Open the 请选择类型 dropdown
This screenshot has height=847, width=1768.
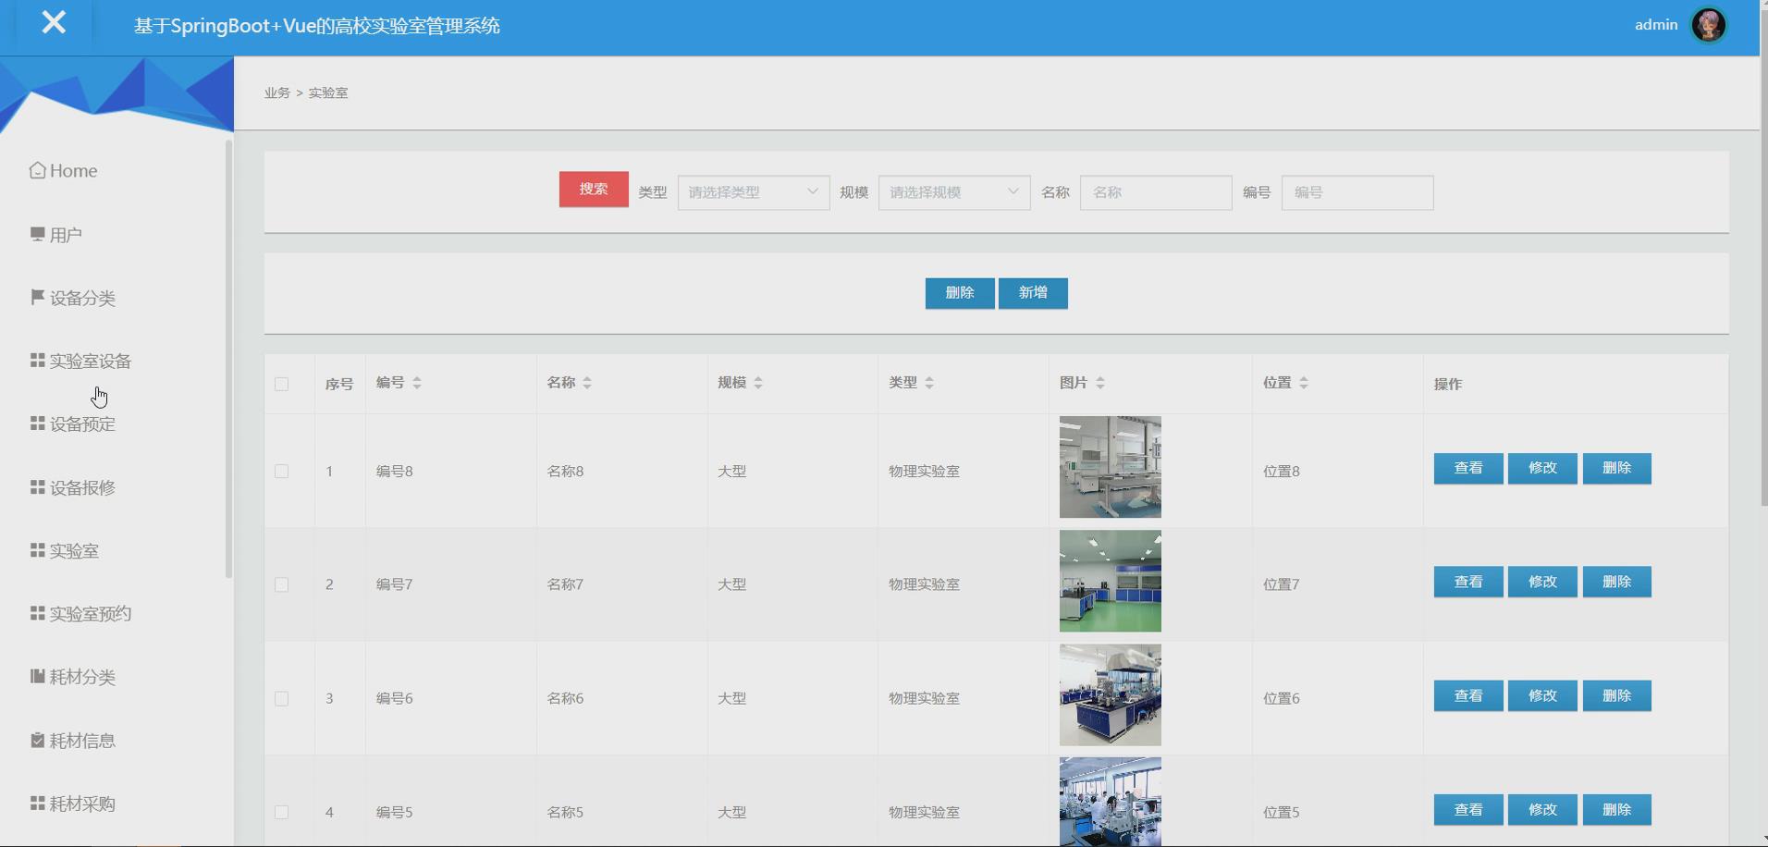point(753,192)
